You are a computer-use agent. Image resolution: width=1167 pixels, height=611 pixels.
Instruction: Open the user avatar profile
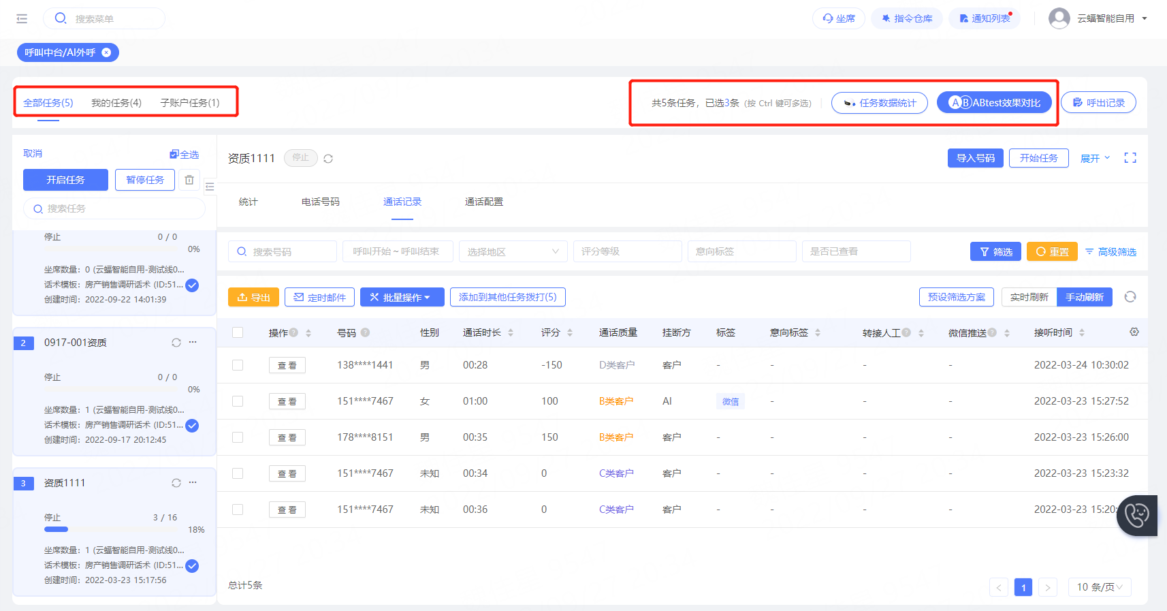(1059, 18)
